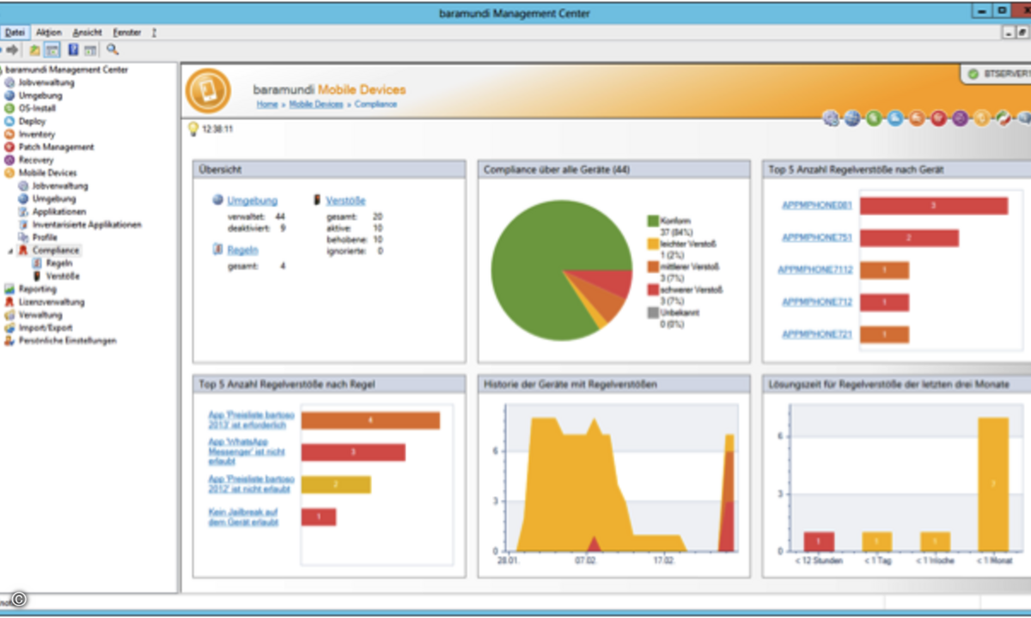Open the Regeln link in Übersicht

[242, 250]
